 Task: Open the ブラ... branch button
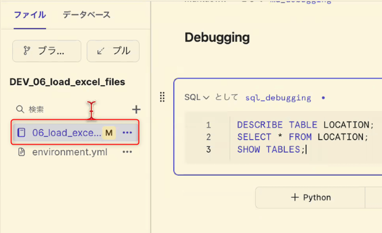click(x=47, y=51)
